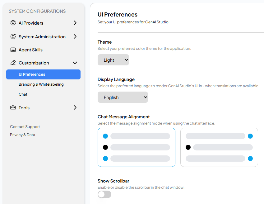The height and width of the screenshot is (204, 264).
Task: Open Branding & Whitelabeling settings
Action: 41,84
